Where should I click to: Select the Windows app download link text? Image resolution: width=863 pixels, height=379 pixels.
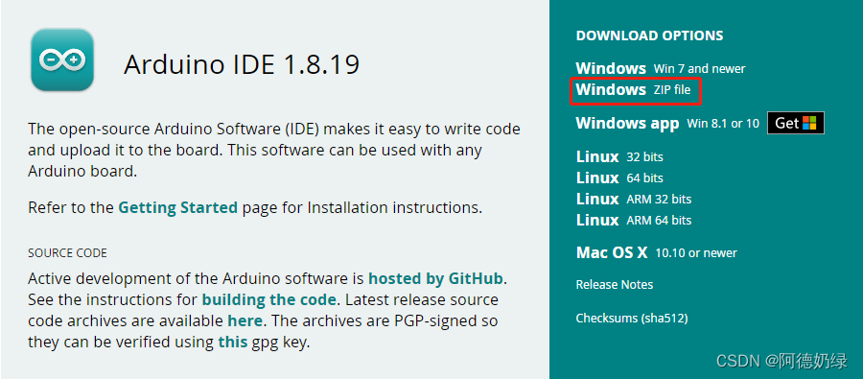tap(627, 123)
